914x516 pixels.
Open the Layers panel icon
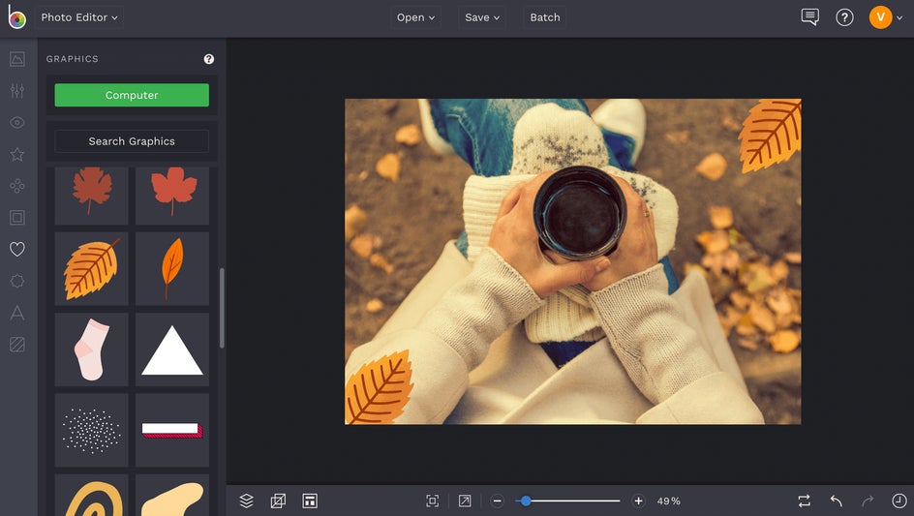tap(246, 501)
